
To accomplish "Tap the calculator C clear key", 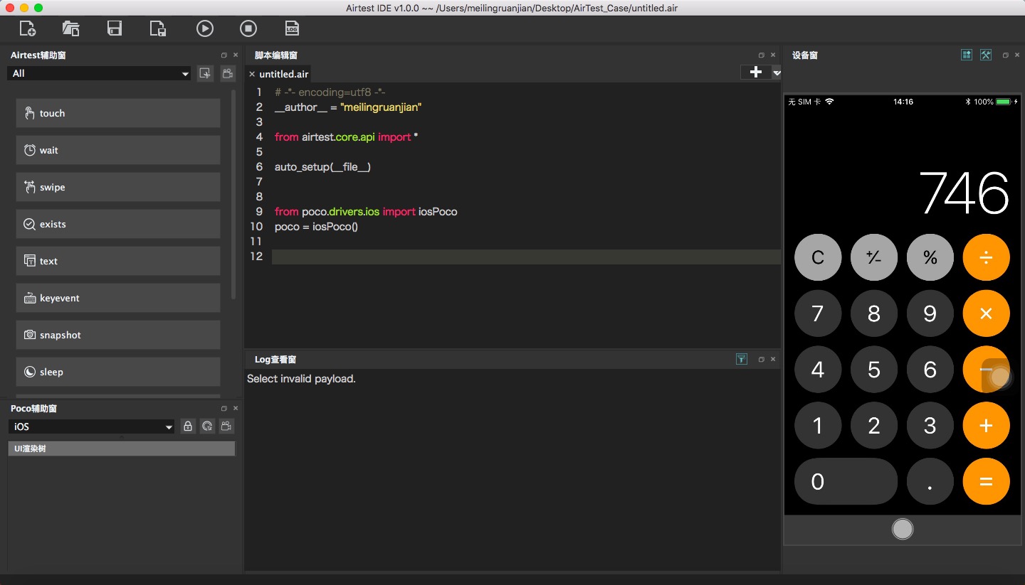I will (818, 257).
